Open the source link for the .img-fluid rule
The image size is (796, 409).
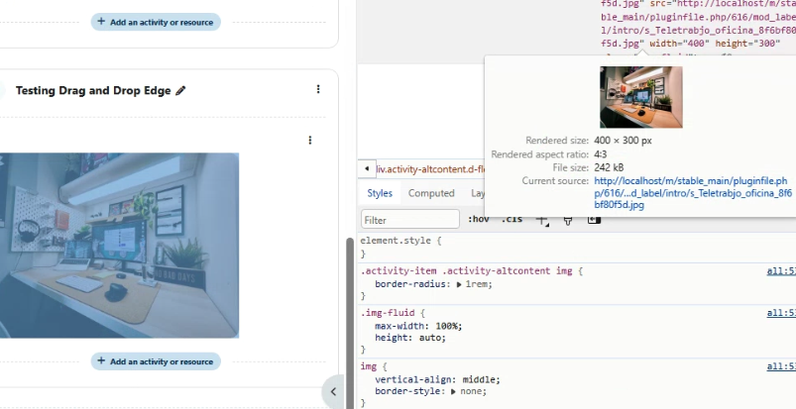coord(781,313)
